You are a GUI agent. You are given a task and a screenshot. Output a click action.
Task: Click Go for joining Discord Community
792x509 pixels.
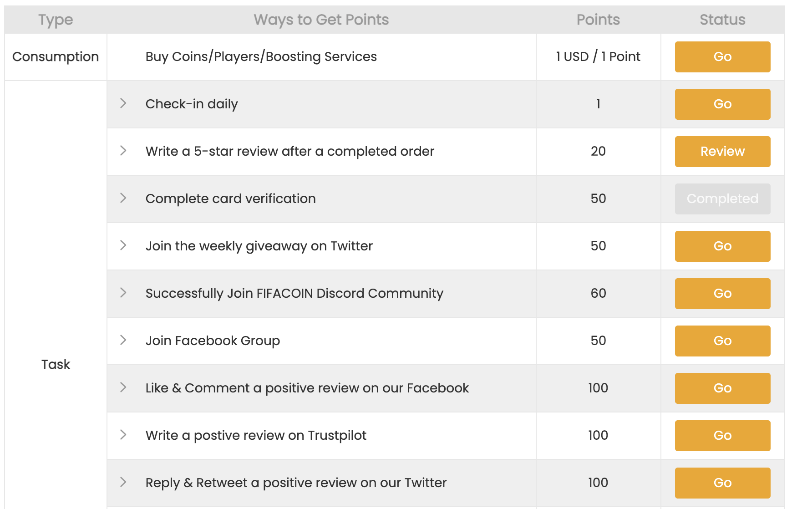(722, 294)
